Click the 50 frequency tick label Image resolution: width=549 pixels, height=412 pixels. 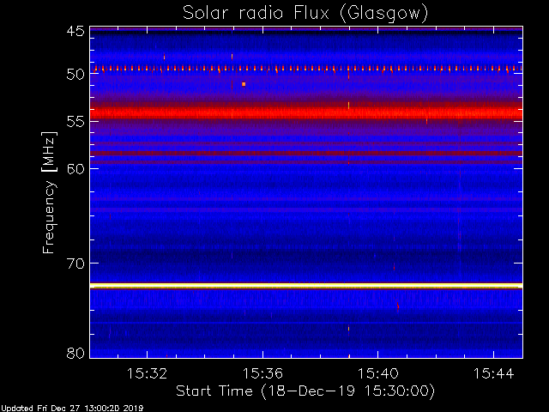pos(75,74)
